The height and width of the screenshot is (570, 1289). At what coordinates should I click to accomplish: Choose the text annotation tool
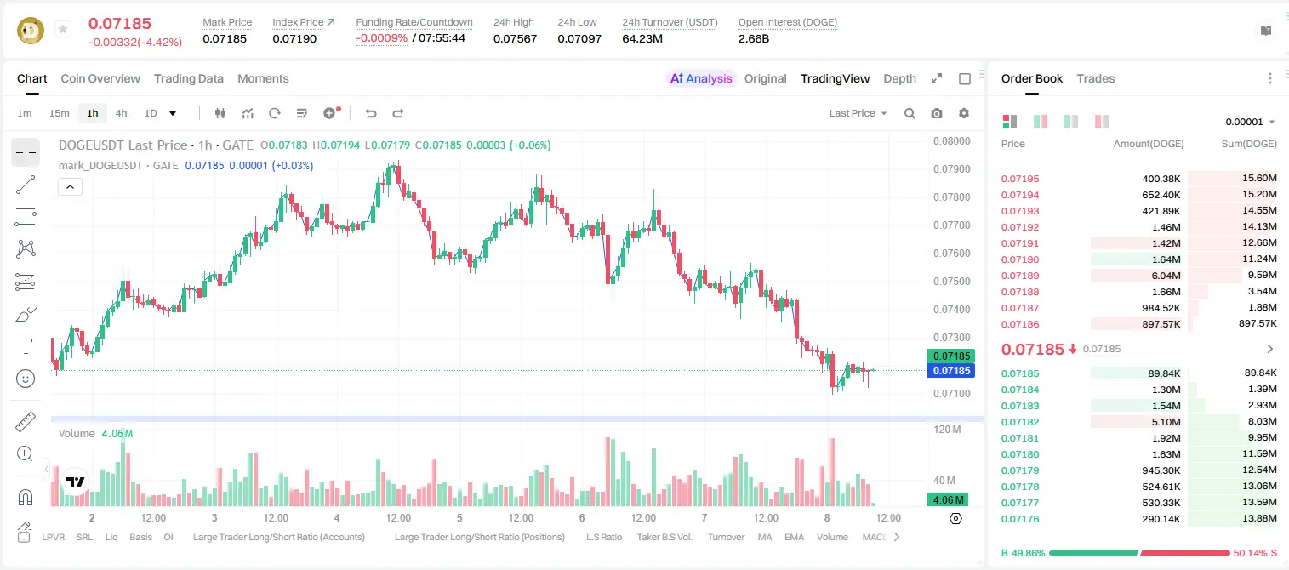point(26,346)
